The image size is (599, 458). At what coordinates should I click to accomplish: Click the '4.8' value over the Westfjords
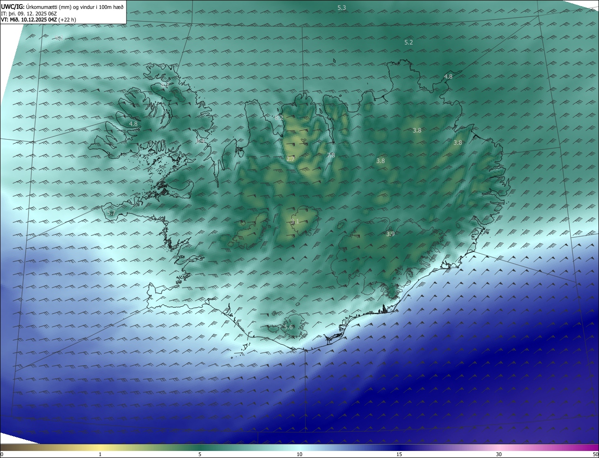coord(133,124)
